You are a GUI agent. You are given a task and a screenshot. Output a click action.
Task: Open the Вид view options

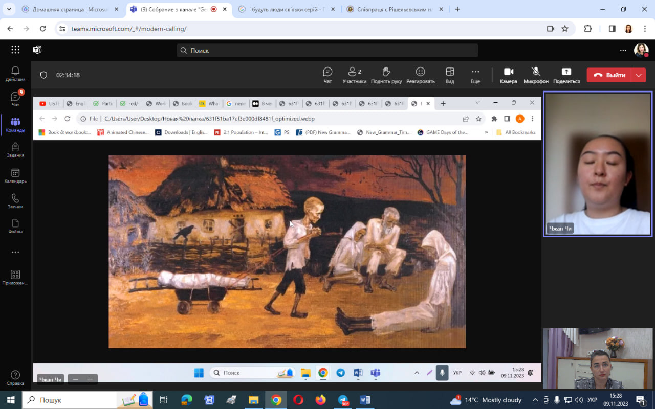[450, 75]
